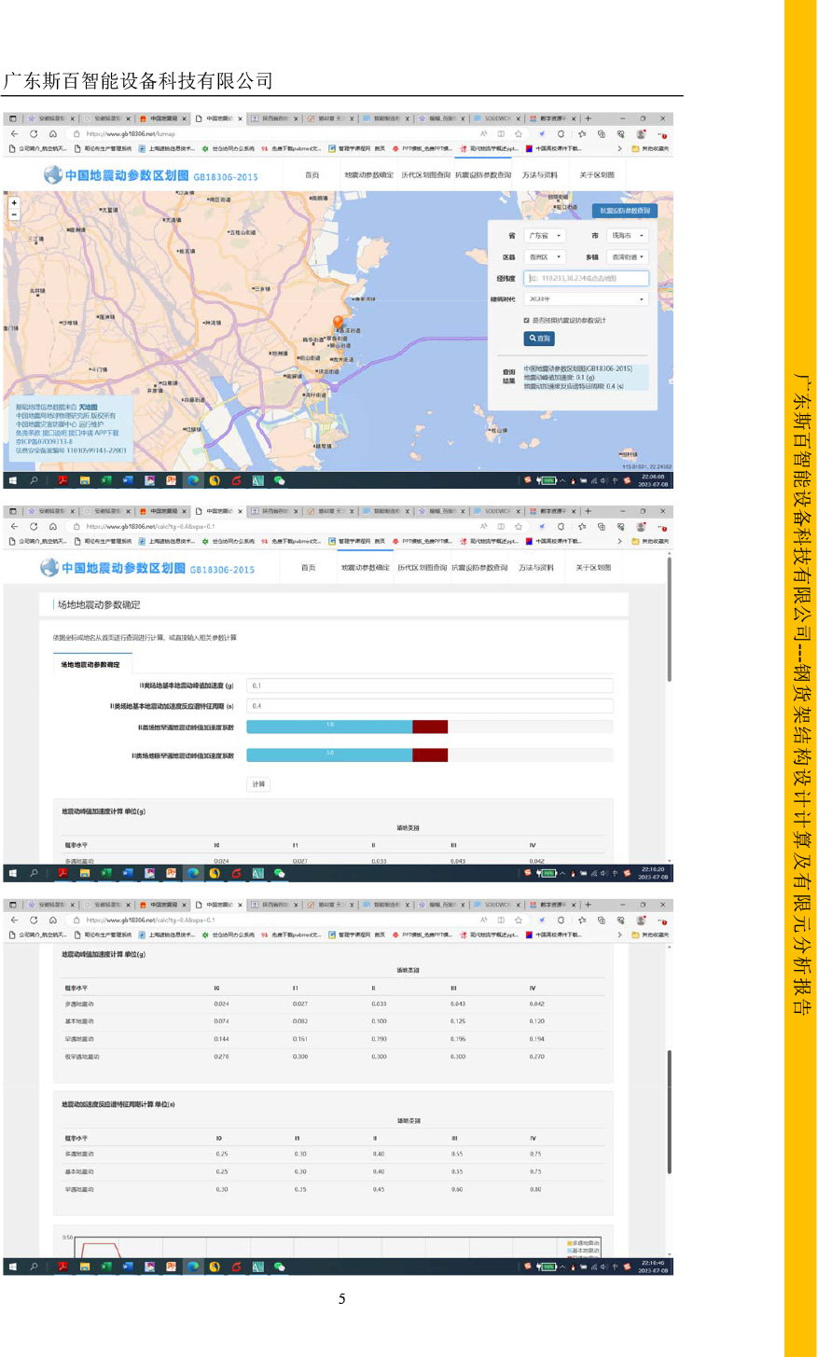Follow the 天地图 link on the map
The image size is (818, 1357).
tap(88, 408)
